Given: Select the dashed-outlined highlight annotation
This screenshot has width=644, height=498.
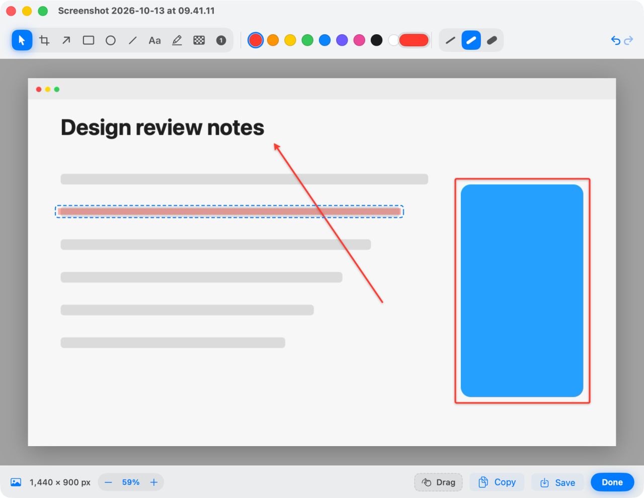Looking at the screenshot, I should (x=229, y=211).
